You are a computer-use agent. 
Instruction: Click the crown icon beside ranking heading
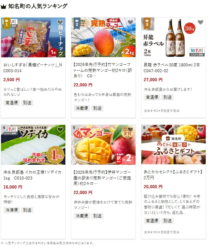(x=3, y=7)
